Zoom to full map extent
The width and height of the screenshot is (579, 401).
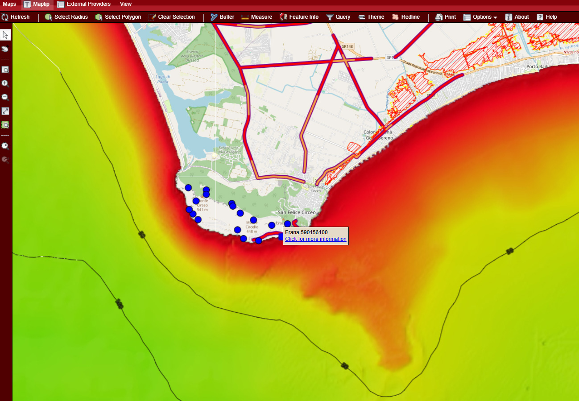pyautogui.click(x=6, y=111)
